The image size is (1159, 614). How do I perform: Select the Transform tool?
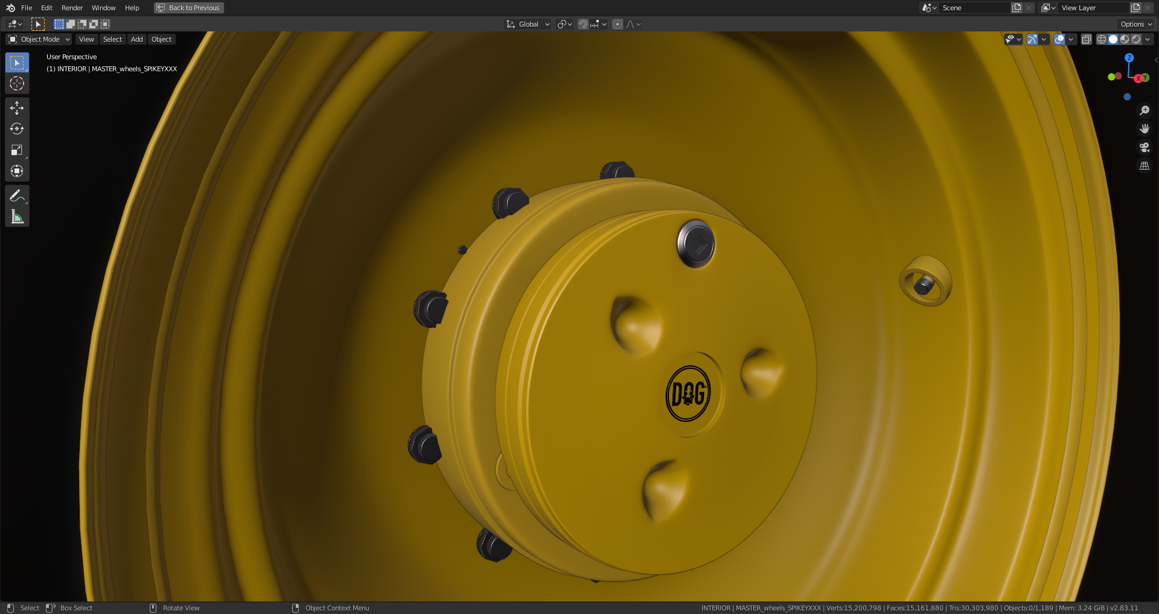tap(17, 171)
